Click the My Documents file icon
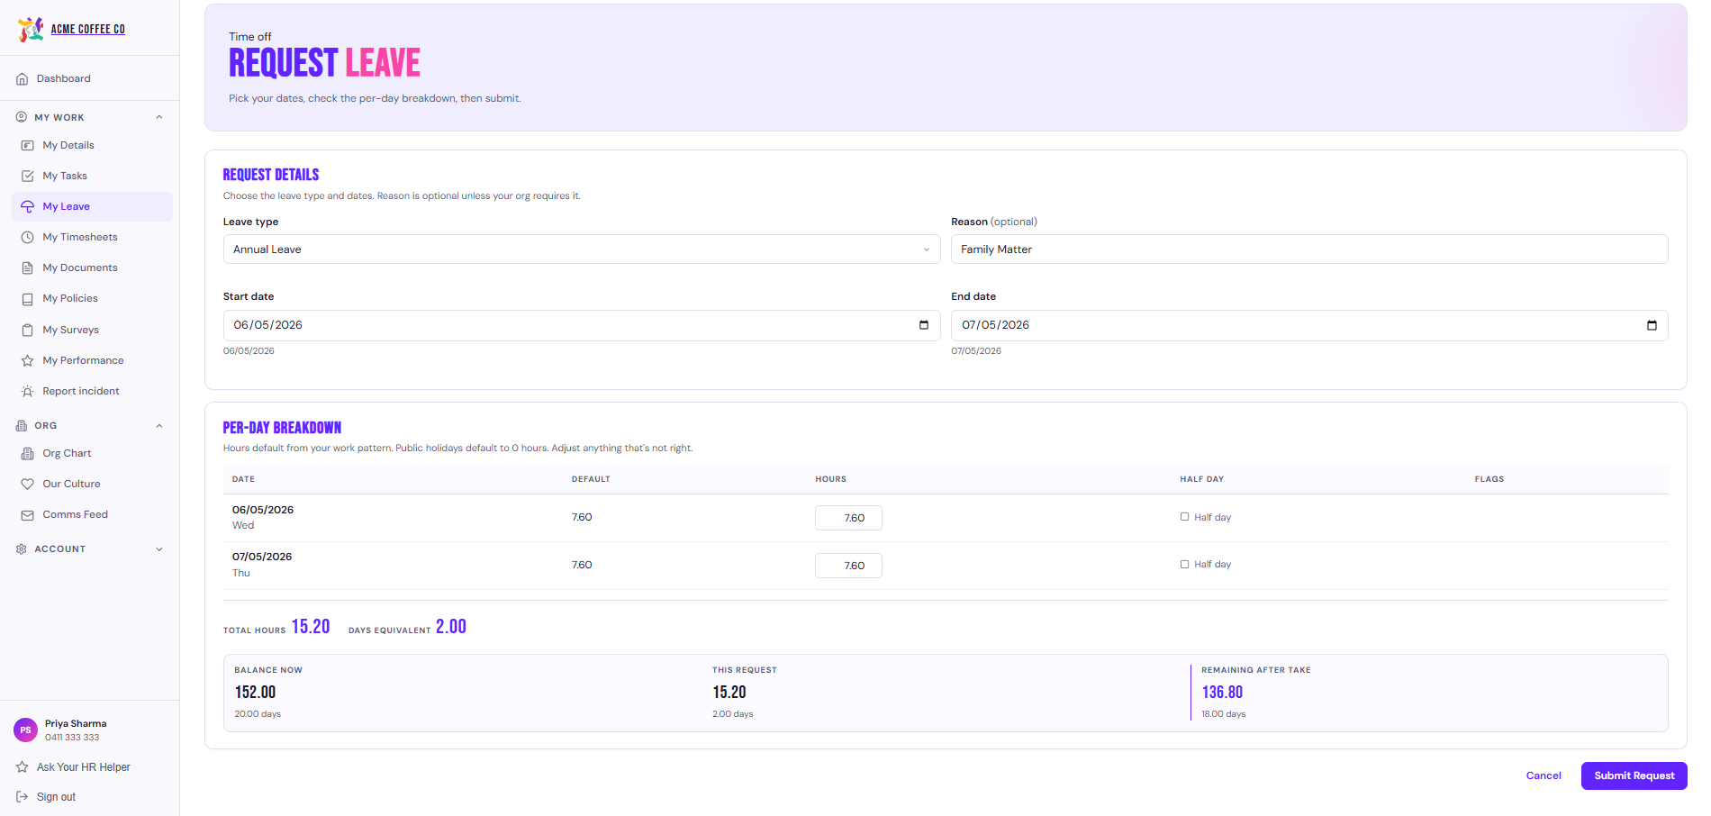Viewport: 1711px width, 816px height. coord(28,267)
